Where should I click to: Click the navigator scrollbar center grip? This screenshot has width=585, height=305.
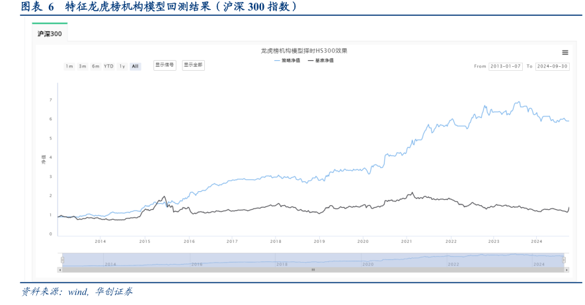(313, 270)
